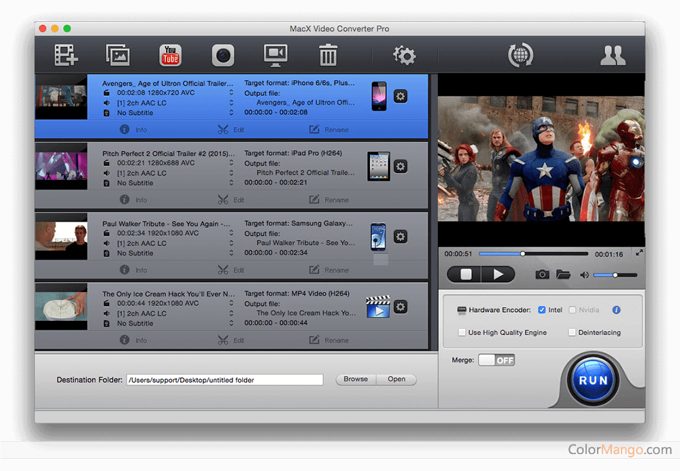Show Info for Ice Cream Hack video
Viewport: 680px width, 471px height.
pos(133,340)
